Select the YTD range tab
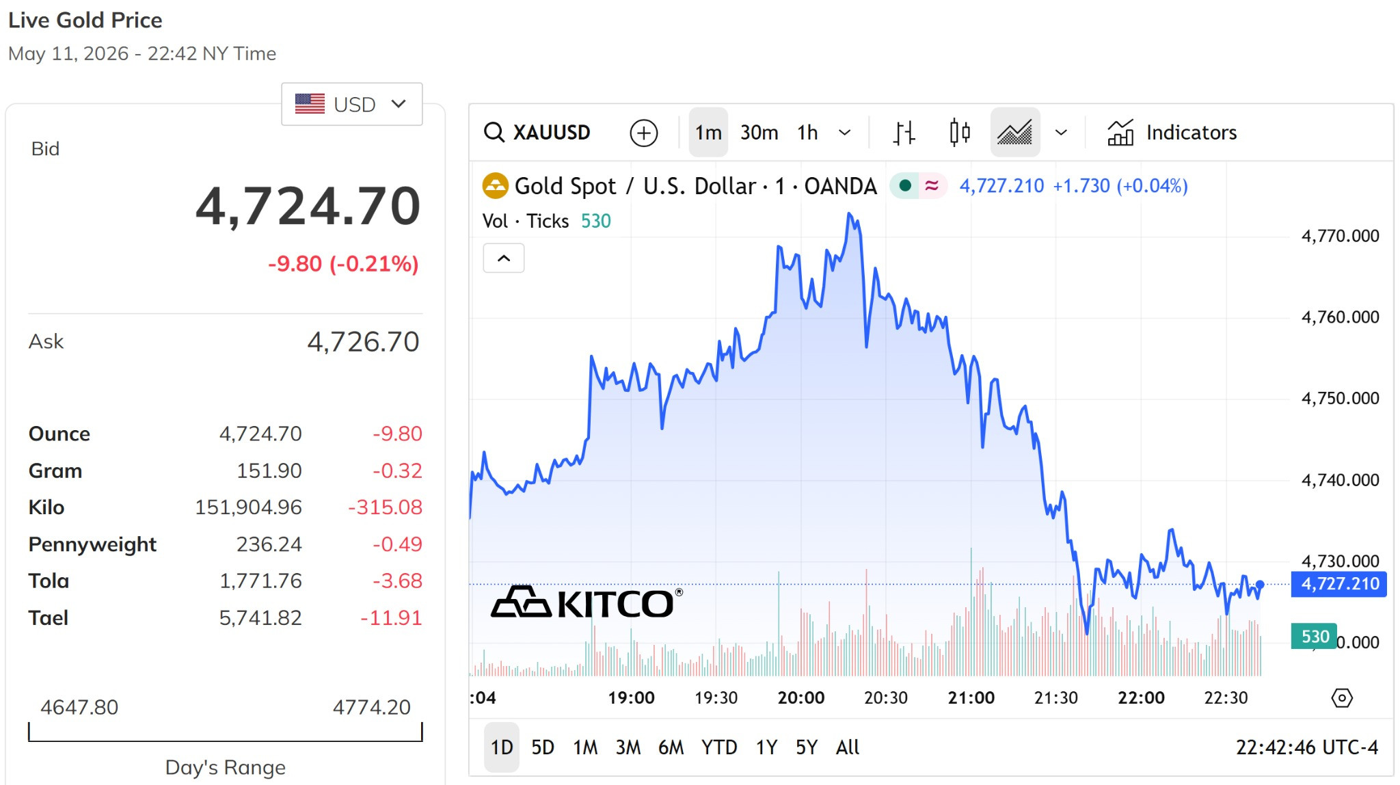This screenshot has height=785, width=1400. 718,747
